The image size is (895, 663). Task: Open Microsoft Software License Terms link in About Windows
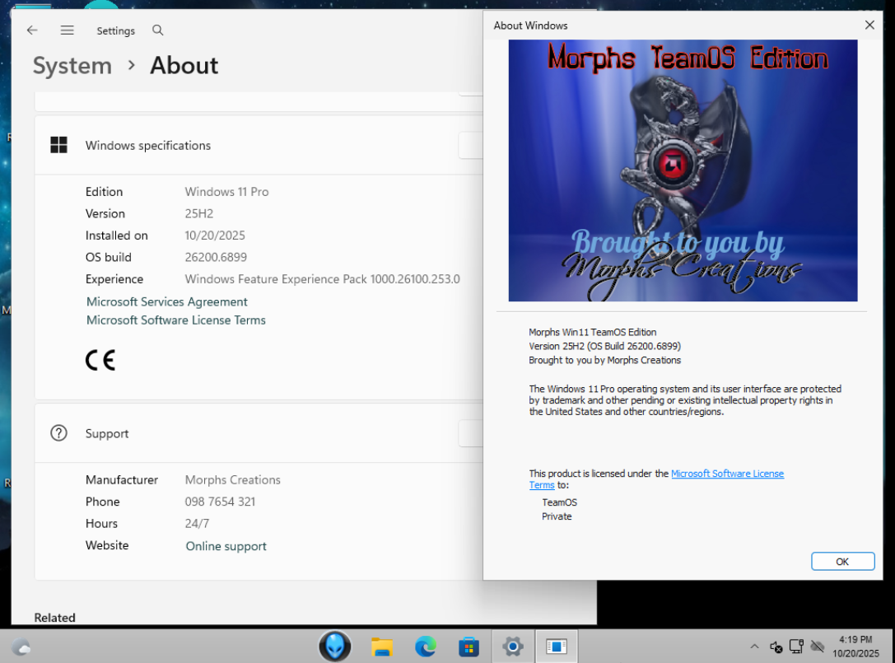727,474
